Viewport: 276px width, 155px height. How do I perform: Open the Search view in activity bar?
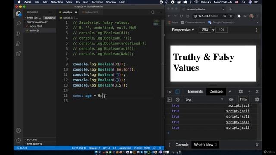(x=19, y=23)
